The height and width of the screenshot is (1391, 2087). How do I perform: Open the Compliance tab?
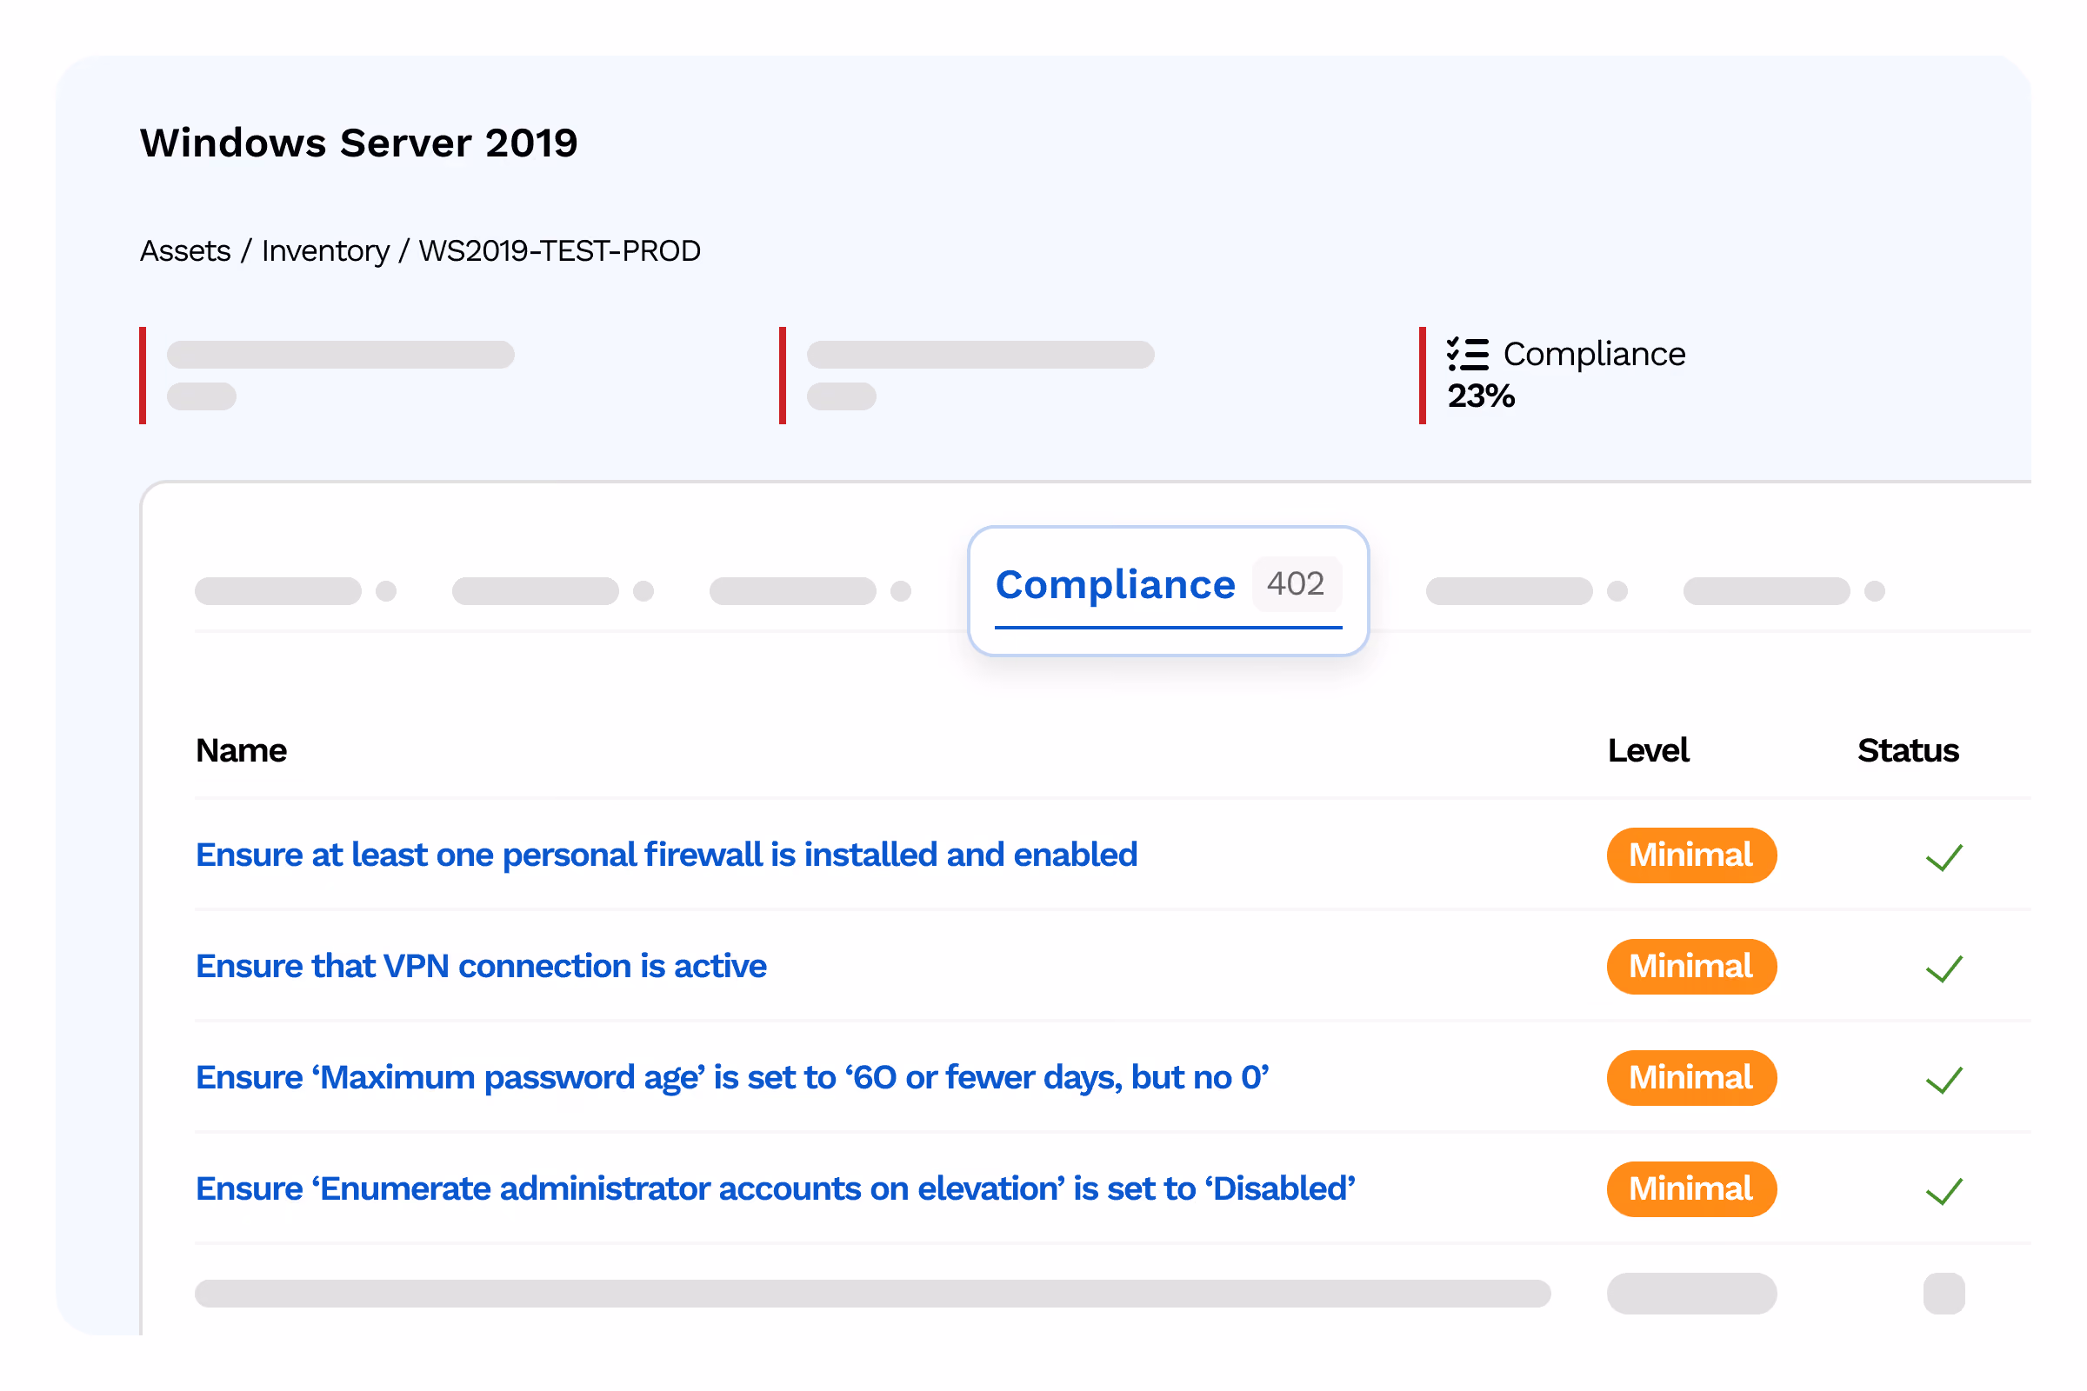[1168, 591]
